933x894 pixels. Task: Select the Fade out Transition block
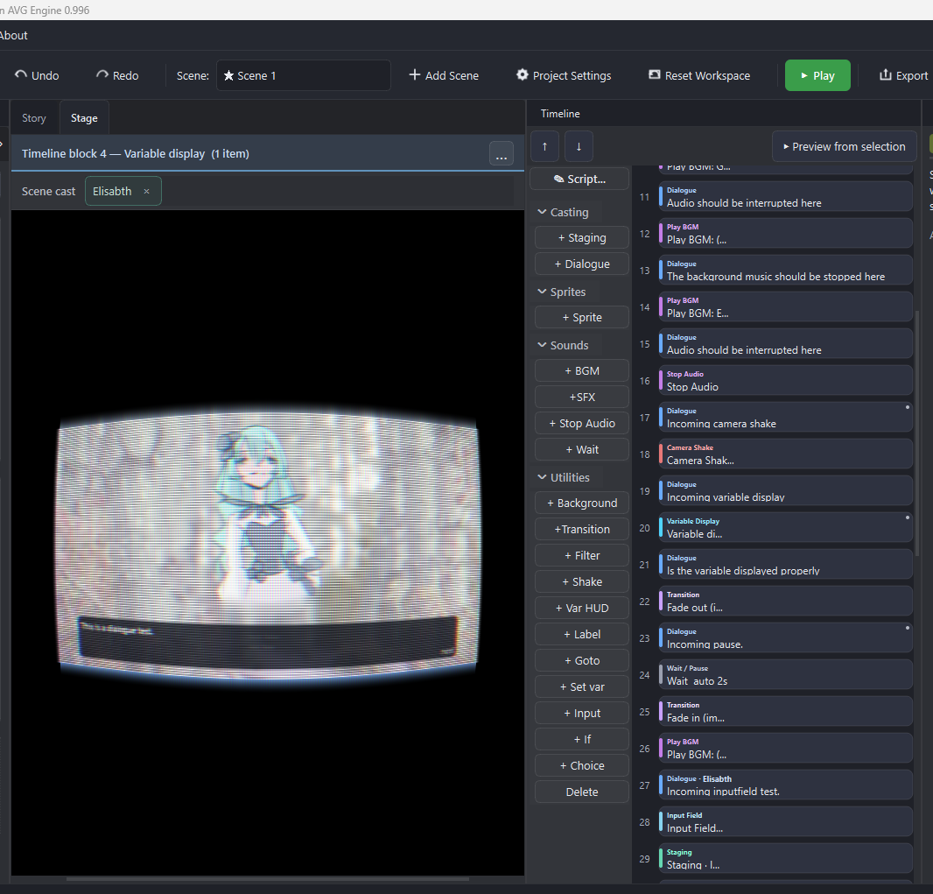click(x=785, y=602)
